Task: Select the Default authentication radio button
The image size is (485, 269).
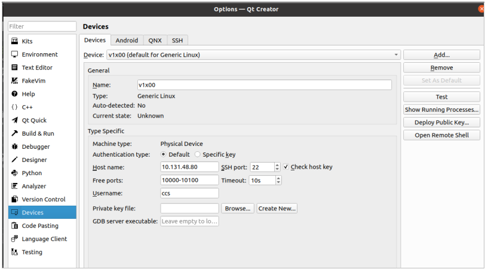Action: (x=164, y=154)
